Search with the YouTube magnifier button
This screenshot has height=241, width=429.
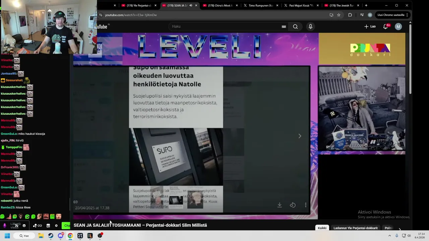295,26
